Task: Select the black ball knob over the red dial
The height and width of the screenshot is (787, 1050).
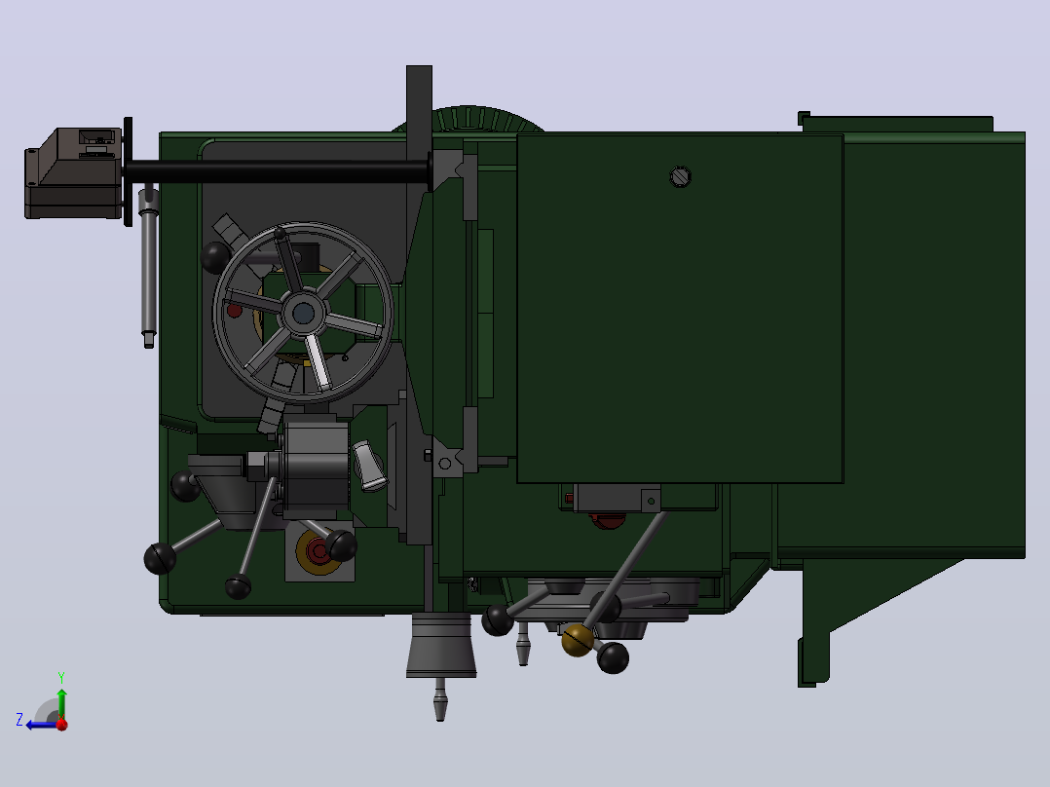Action: pos(341,545)
